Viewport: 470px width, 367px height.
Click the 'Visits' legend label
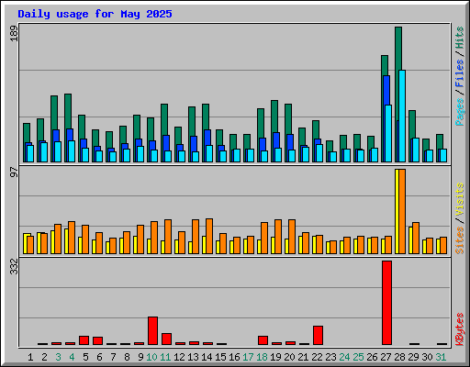[460, 199]
